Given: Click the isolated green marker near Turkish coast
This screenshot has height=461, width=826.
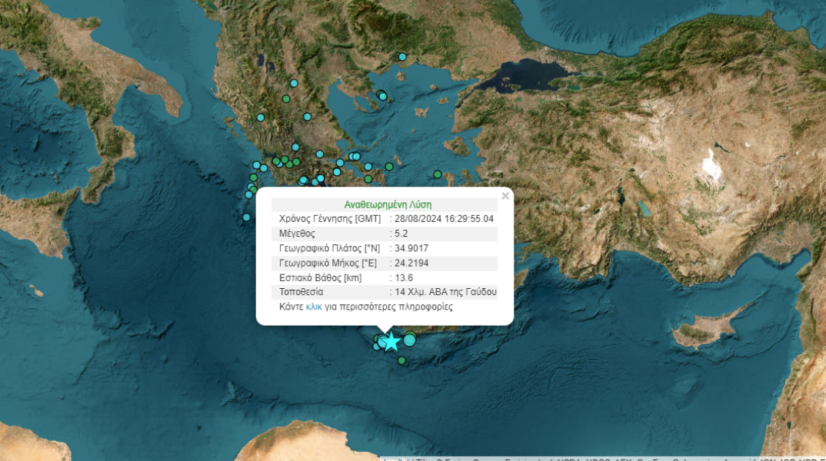Looking at the screenshot, I should point(438,174).
